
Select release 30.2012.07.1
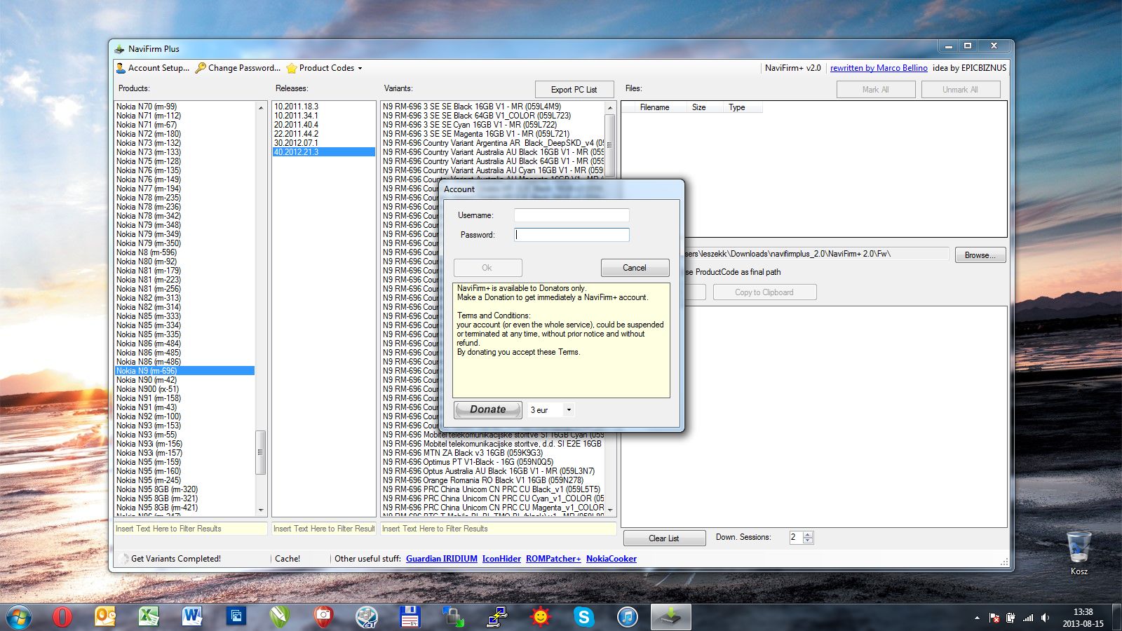click(x=324, y=143)
